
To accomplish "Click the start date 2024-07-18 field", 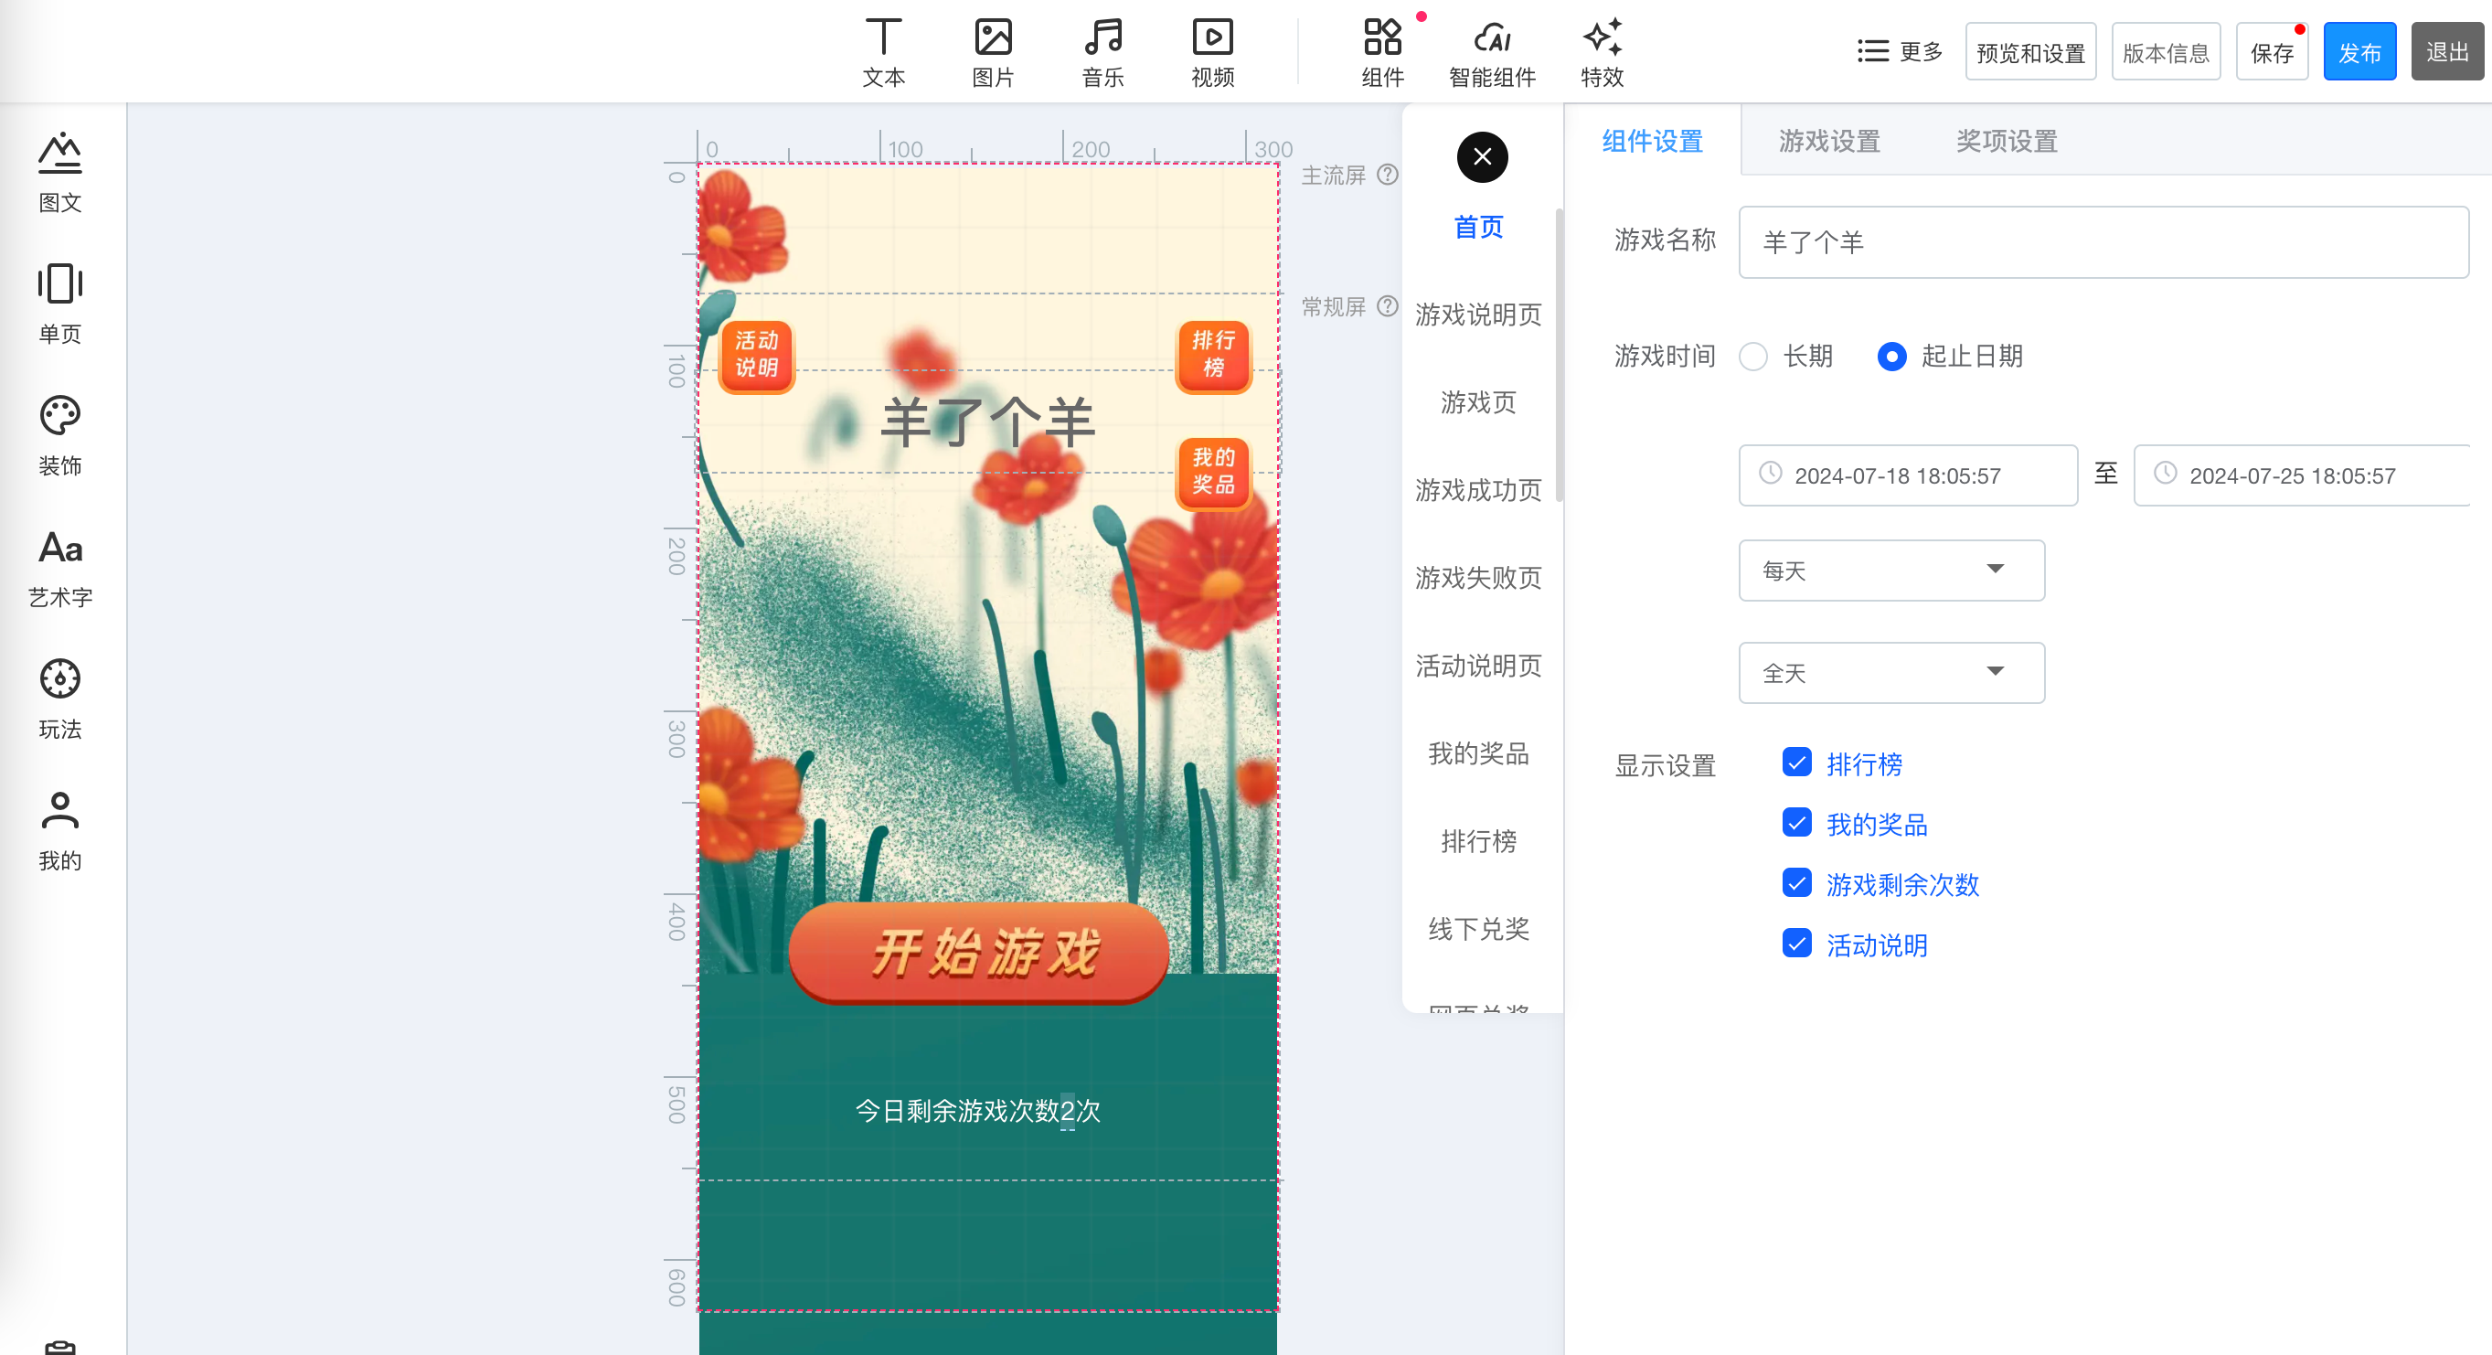I will coord(1908,475).
